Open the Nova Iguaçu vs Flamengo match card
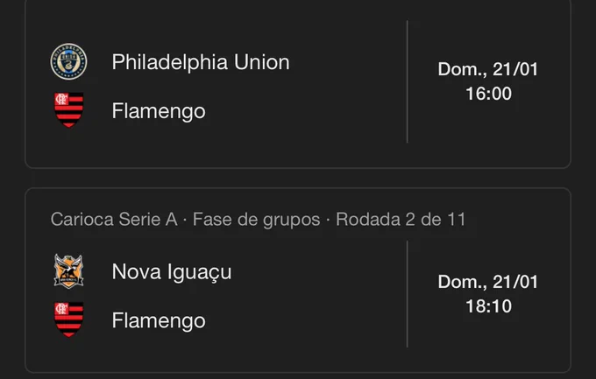The height and width of the screenshot is (379, 596). (298, 280)
